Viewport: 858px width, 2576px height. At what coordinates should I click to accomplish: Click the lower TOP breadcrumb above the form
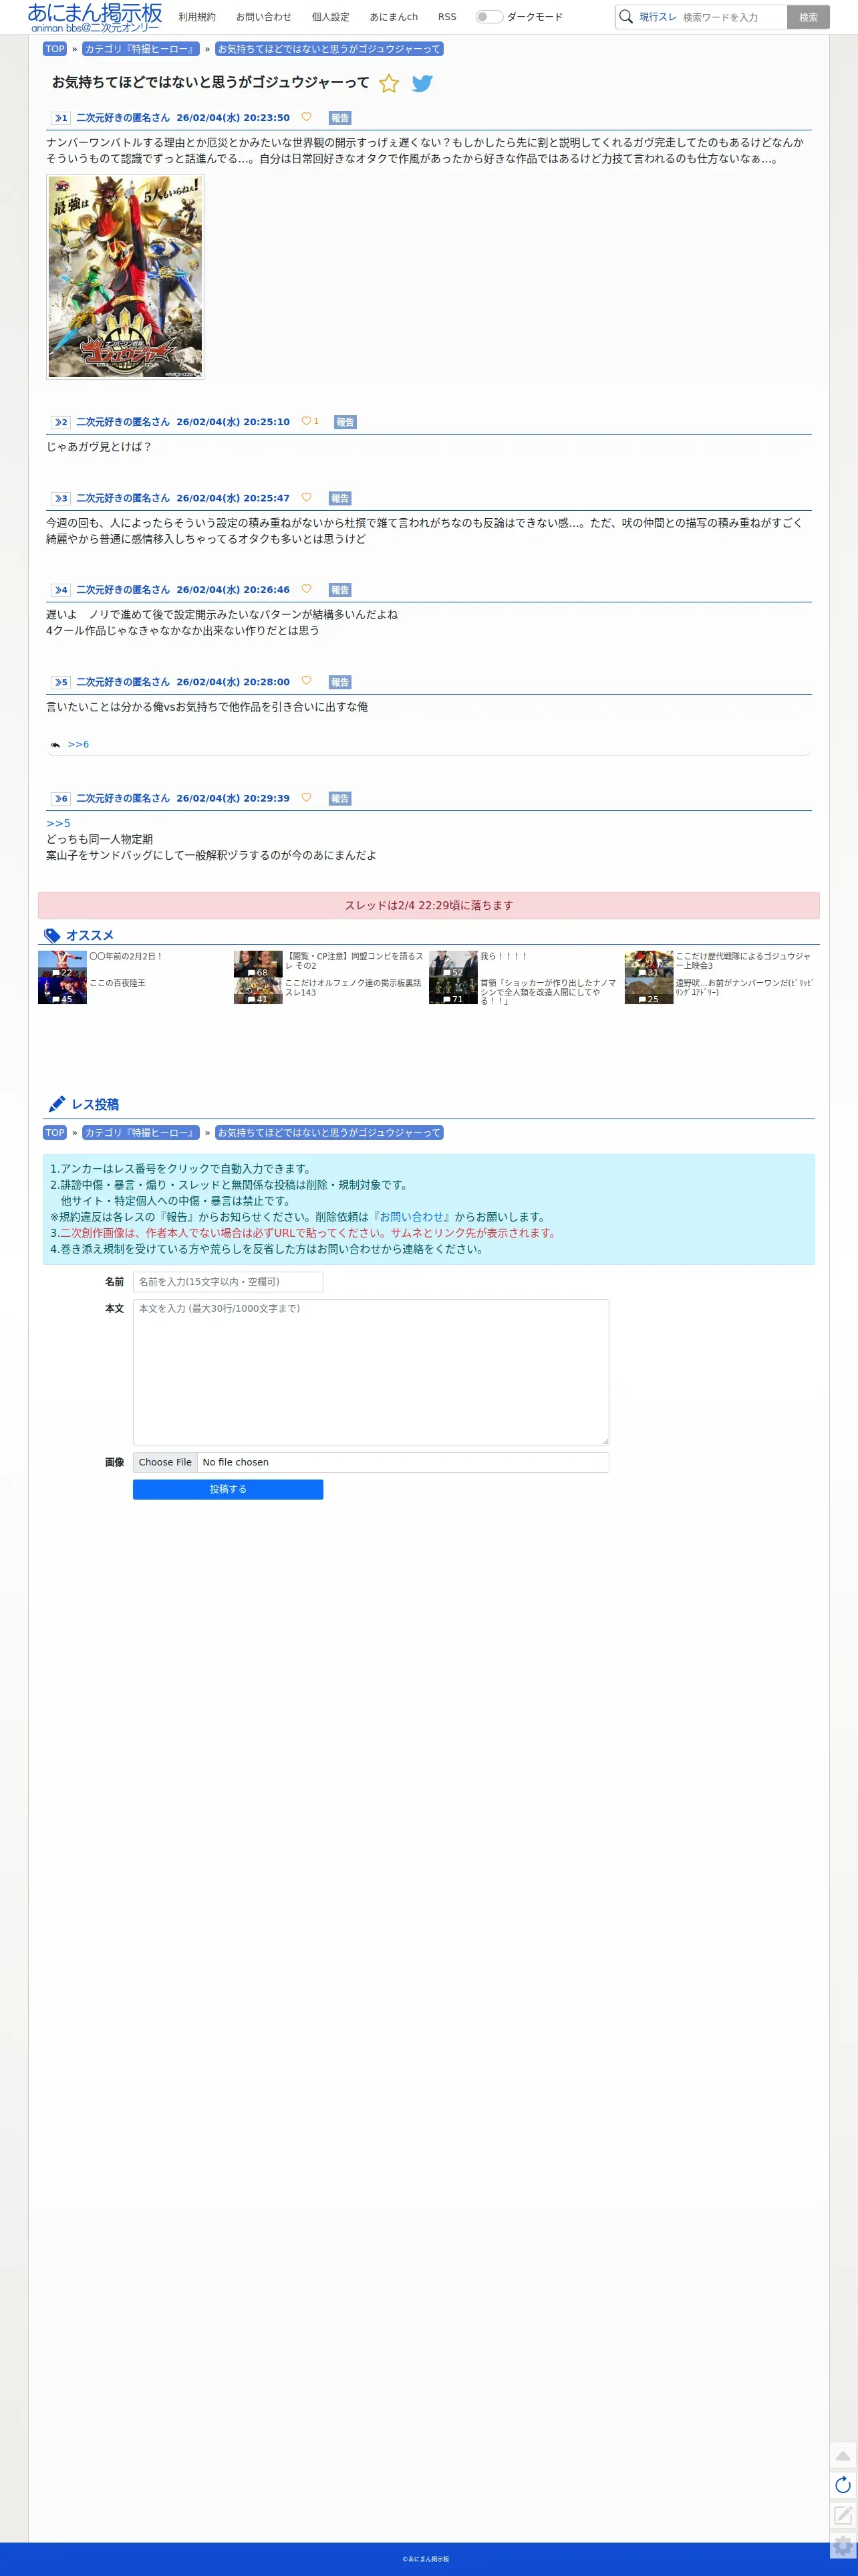point(55,1133)
